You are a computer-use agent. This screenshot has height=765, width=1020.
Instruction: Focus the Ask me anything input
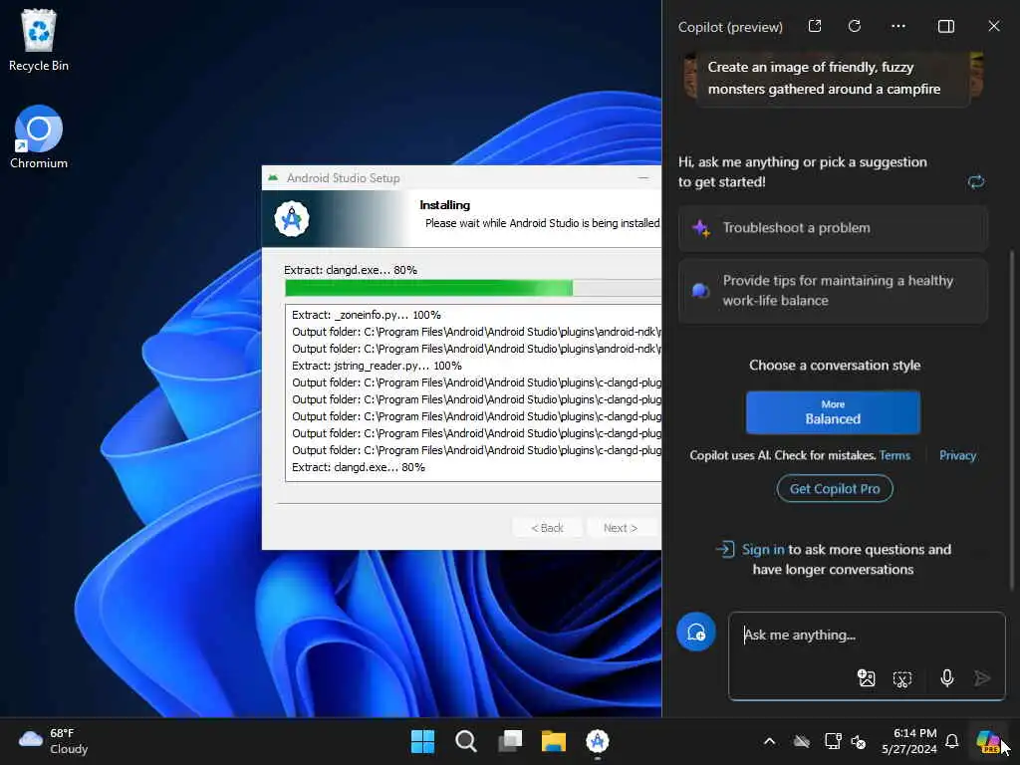coord(867,635)
